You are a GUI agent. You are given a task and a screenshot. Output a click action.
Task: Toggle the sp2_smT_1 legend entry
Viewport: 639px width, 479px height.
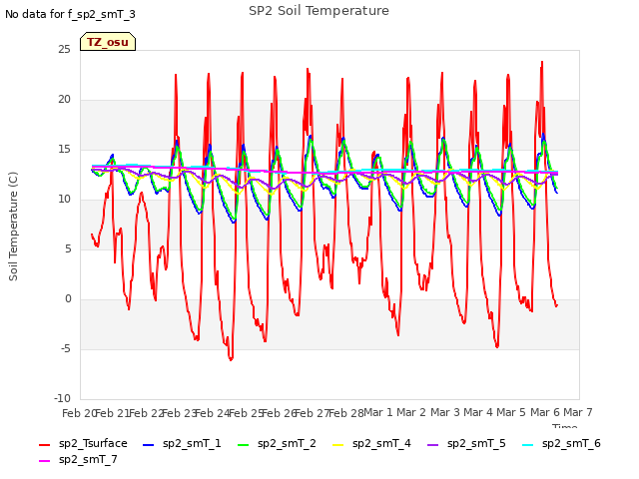(x=182, y=443)
